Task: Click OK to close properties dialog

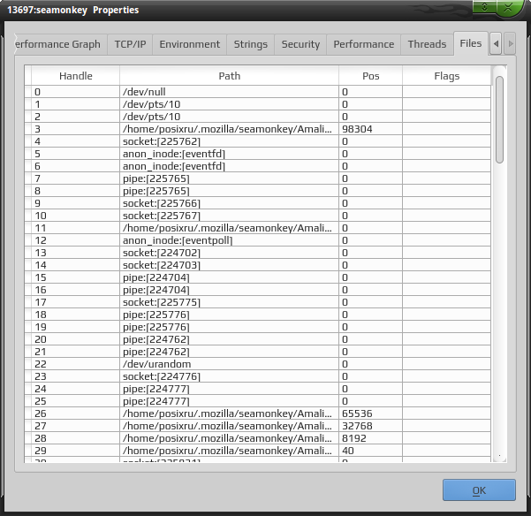Action: click(479, 489)
